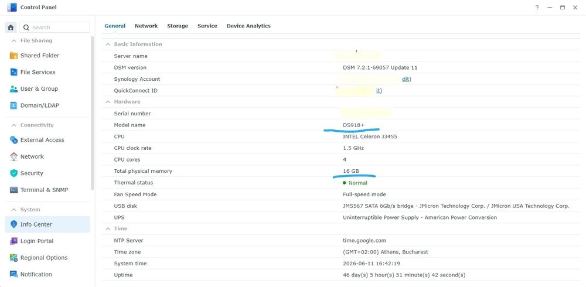Click the Normal thermal status
This screenshot has width=586, height=287.
point(355,183)
